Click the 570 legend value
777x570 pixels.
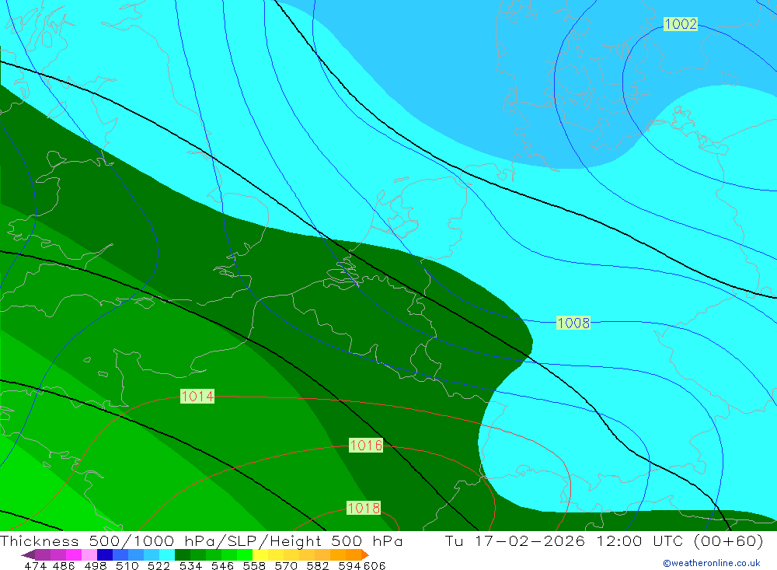[x=286, y=565]
